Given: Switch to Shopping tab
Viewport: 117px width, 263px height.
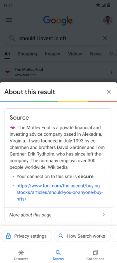Looking at the screenshot, I should (27, 54).
